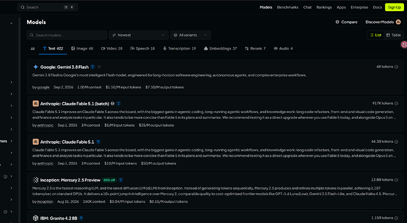
Task: Click the pink floating extension icon at the right edge
Action: pos(404,45)
